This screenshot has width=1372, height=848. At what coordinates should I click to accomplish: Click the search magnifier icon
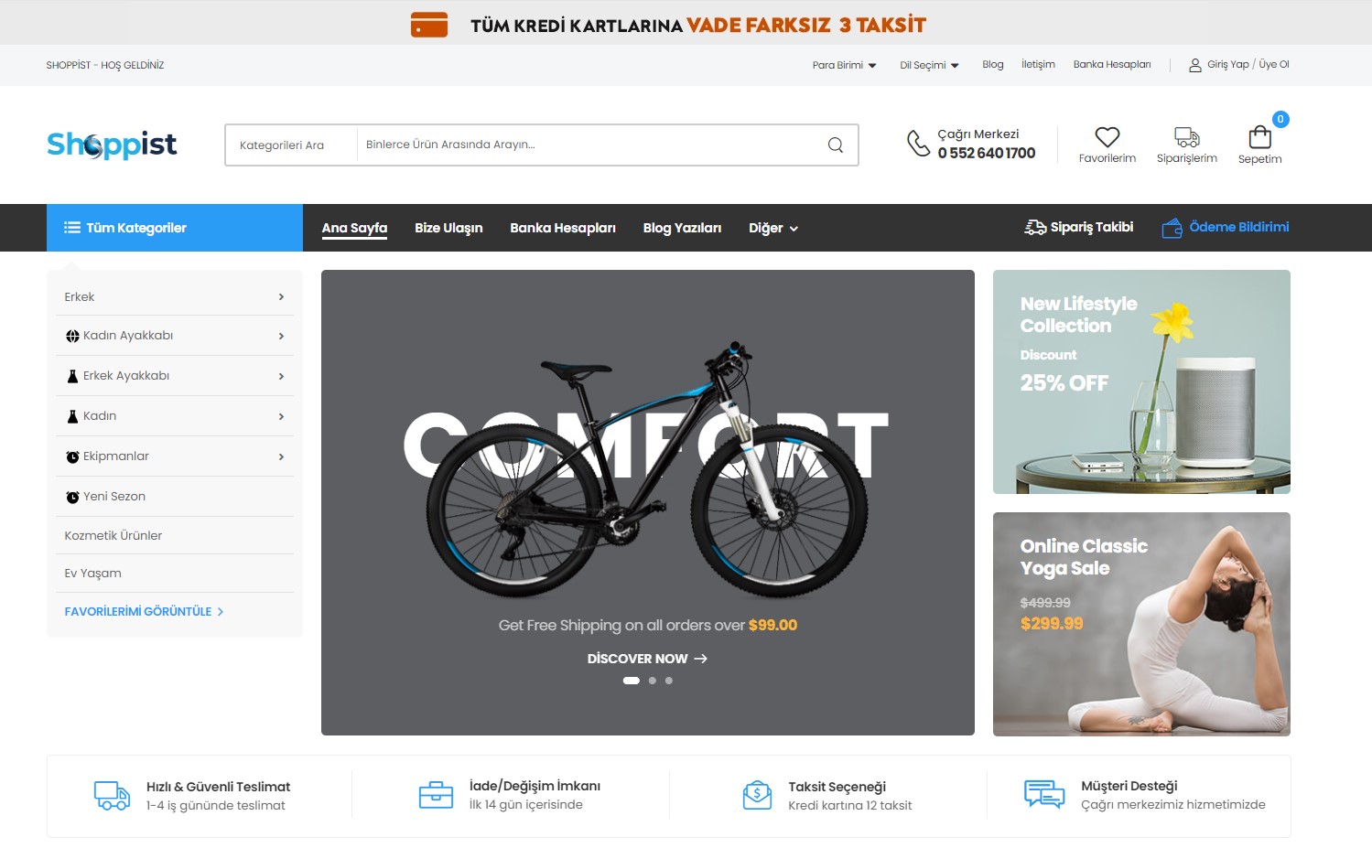(835, 145)
